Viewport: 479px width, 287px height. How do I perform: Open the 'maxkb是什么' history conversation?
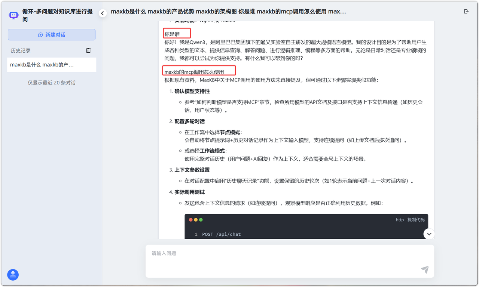(52, 65)
